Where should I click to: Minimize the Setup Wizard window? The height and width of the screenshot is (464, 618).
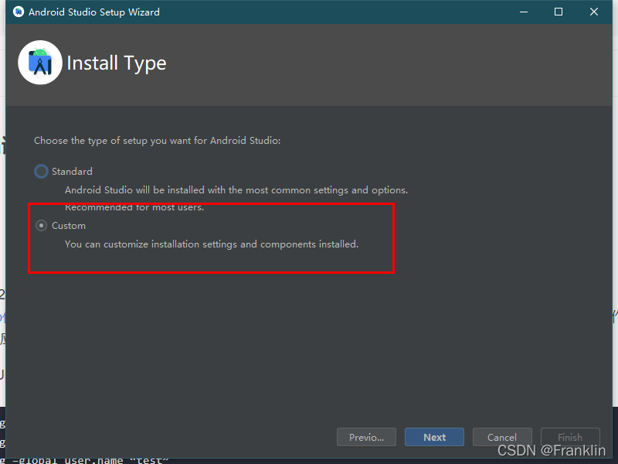(524, 12)
